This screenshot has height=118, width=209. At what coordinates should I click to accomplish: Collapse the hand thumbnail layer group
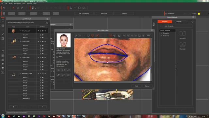pyautogui.click(x=20, y=42)
